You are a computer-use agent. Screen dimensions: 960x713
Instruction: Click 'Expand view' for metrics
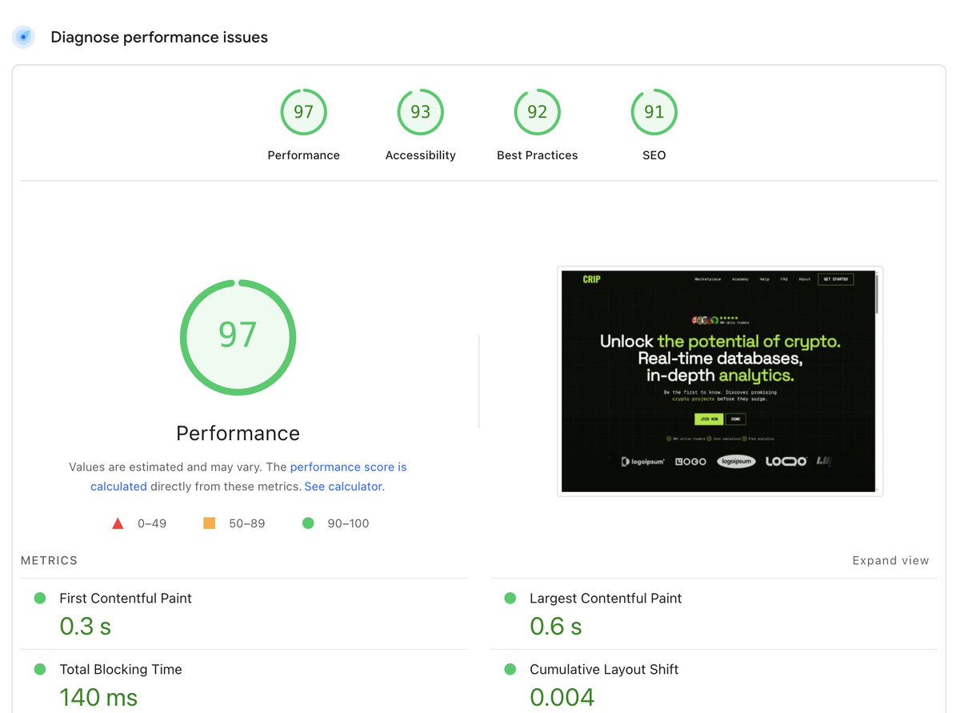(890, 560)
